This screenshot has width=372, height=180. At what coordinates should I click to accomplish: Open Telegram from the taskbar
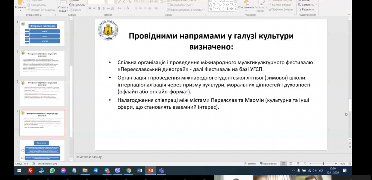click(x=96, y=170)
